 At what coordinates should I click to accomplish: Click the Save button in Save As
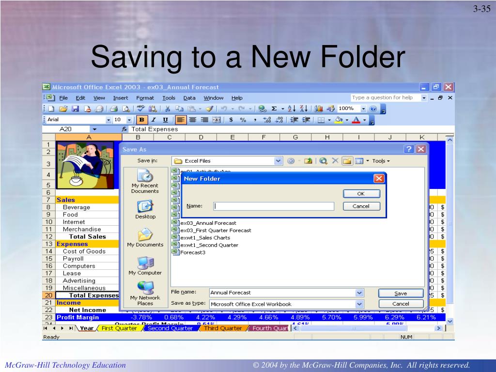coord(401,294)
